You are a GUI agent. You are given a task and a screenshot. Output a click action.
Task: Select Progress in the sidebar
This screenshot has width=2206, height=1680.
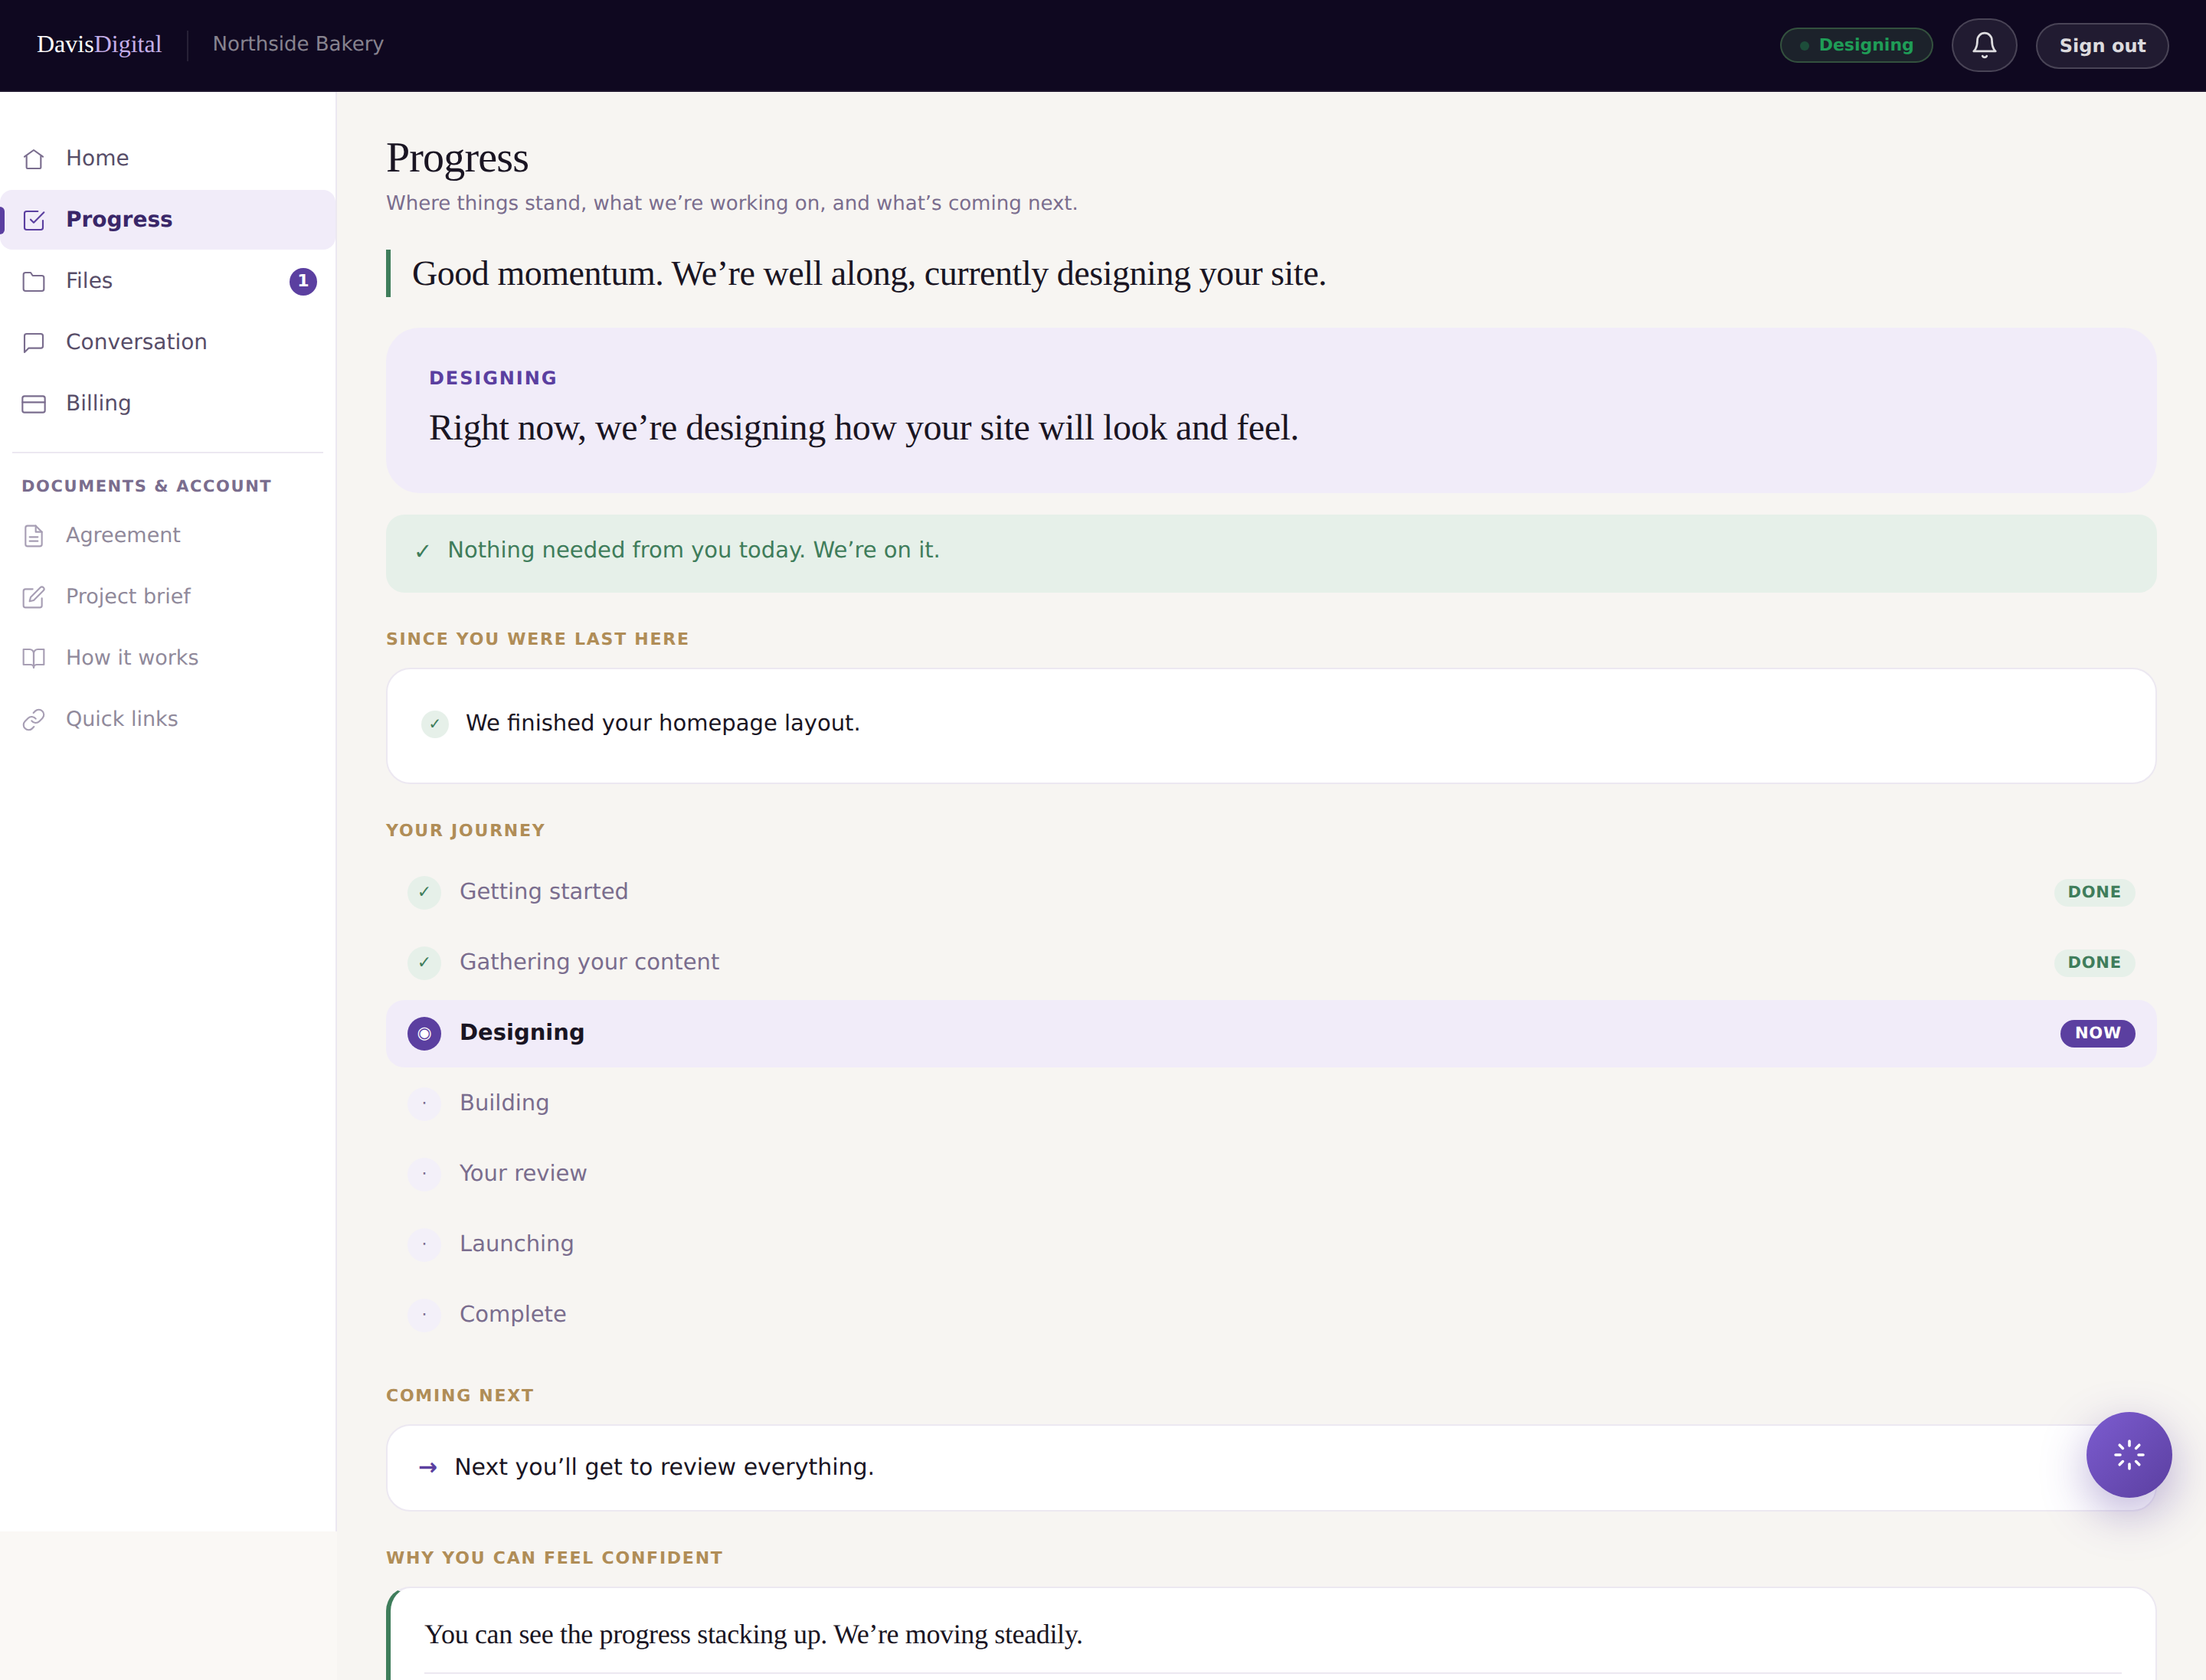coord(168,219)
